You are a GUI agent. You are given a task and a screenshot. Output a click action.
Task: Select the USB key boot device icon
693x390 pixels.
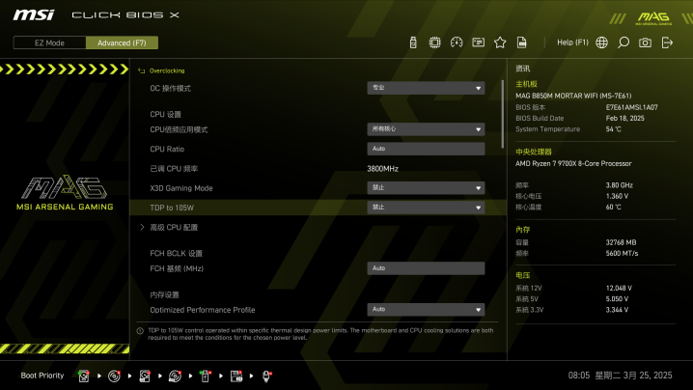[205, 376]
